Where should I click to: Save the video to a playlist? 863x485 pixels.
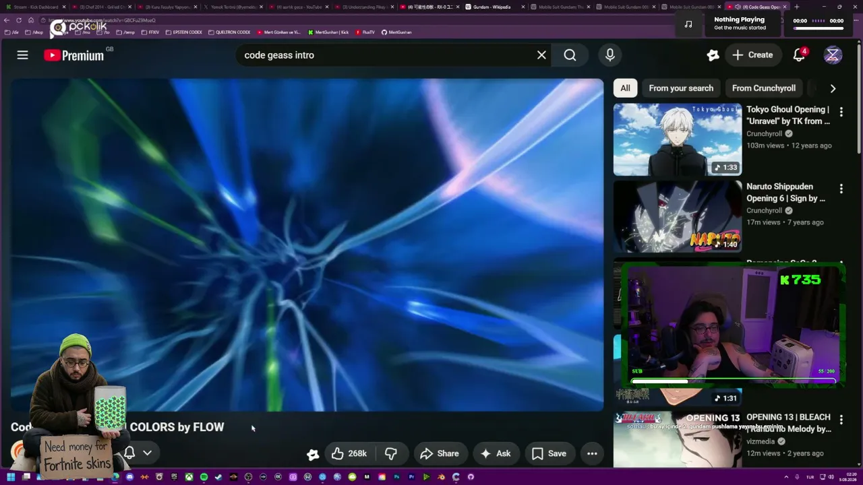pyautogui.click(x=549, y=454)
